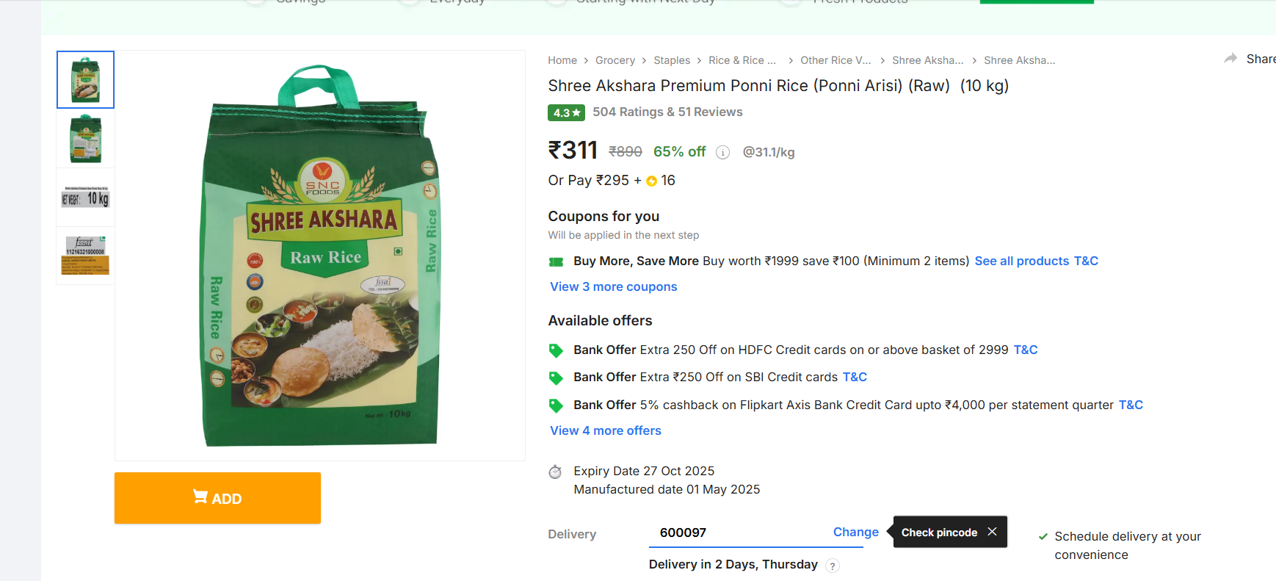Click the green coupon ticket icon
Screen dimensions: 1276x581
pyautogui.click(x=557, y=261)
